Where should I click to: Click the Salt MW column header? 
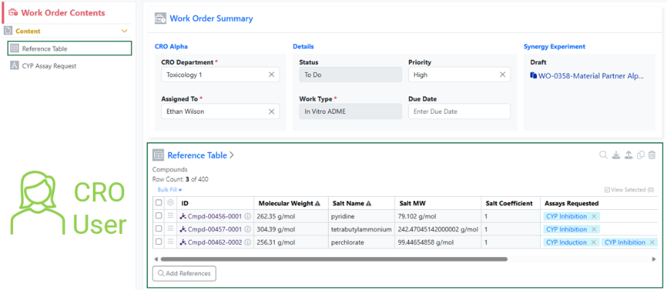pyautogui.click(x=438, y=203)
